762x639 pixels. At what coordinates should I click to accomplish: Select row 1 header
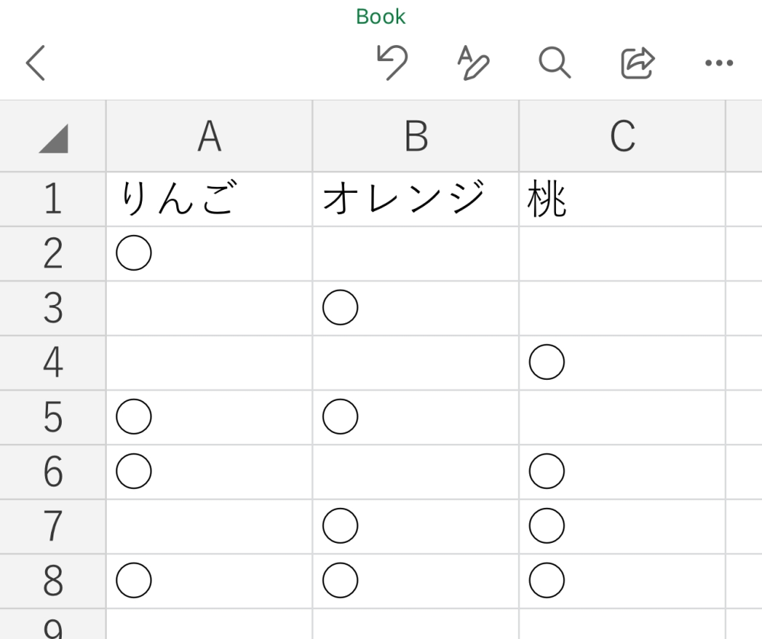pyautogui.click(x=53, y=200)
